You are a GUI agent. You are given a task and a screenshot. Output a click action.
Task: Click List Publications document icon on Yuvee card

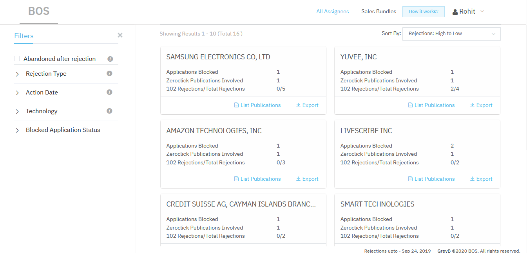[410, 105]
